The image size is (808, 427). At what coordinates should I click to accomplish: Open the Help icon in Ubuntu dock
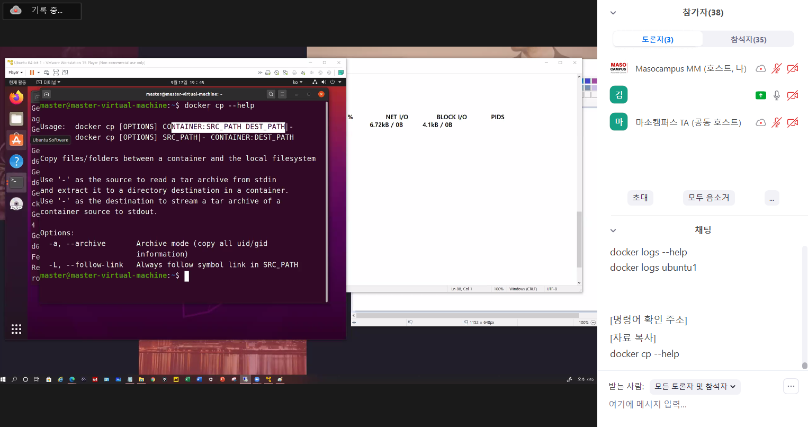(x=16, y=161)
